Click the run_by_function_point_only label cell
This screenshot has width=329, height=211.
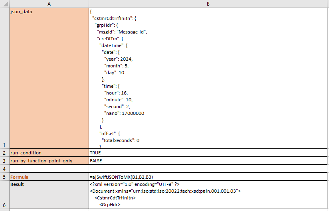pos(49,161)
